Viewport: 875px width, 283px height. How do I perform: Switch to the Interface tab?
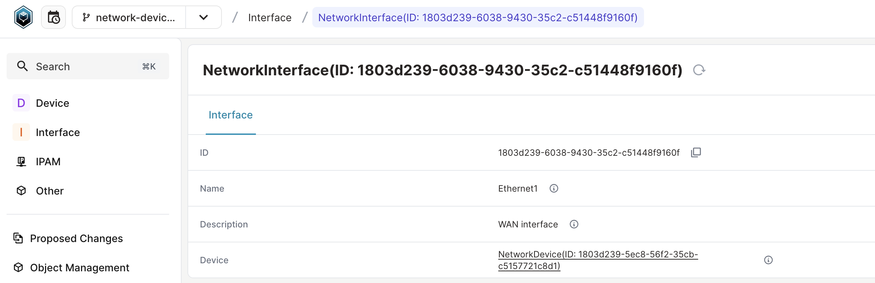tap(230, 115)
